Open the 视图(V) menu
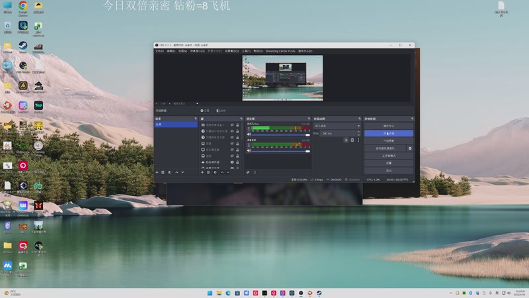529x298 pixels. coord(183,51)
